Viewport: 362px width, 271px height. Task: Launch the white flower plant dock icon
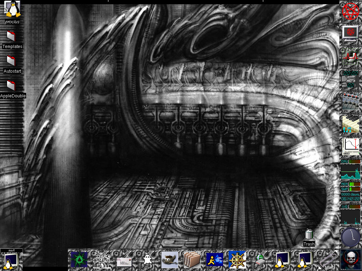(x=101, y=260)
